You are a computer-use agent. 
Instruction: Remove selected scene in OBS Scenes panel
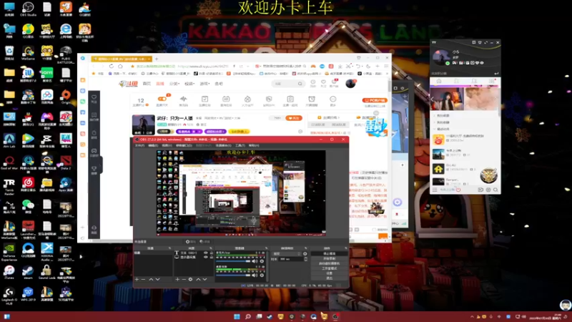144,279
